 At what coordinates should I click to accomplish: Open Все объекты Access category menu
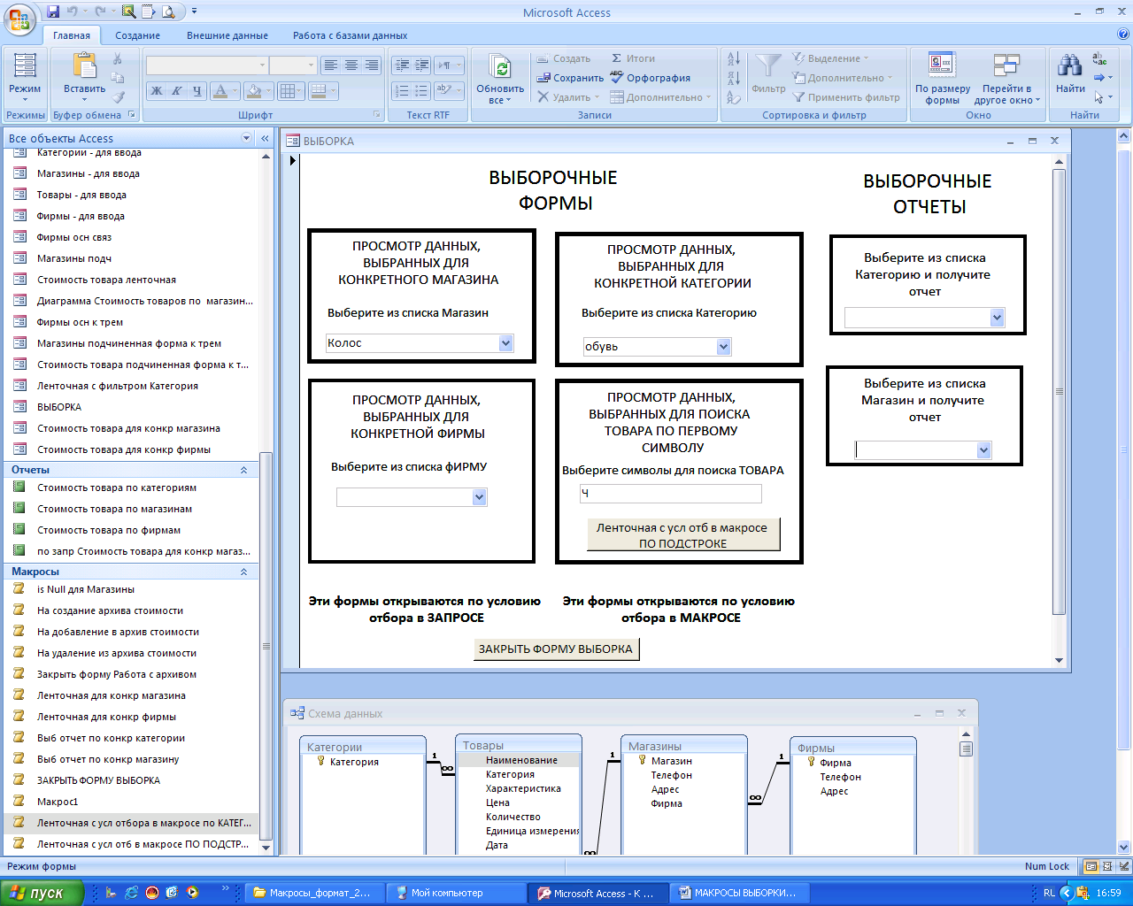[246, 138]
